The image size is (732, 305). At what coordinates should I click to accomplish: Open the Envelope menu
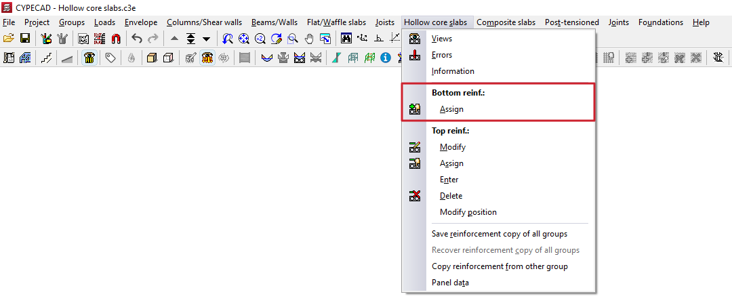141,22
